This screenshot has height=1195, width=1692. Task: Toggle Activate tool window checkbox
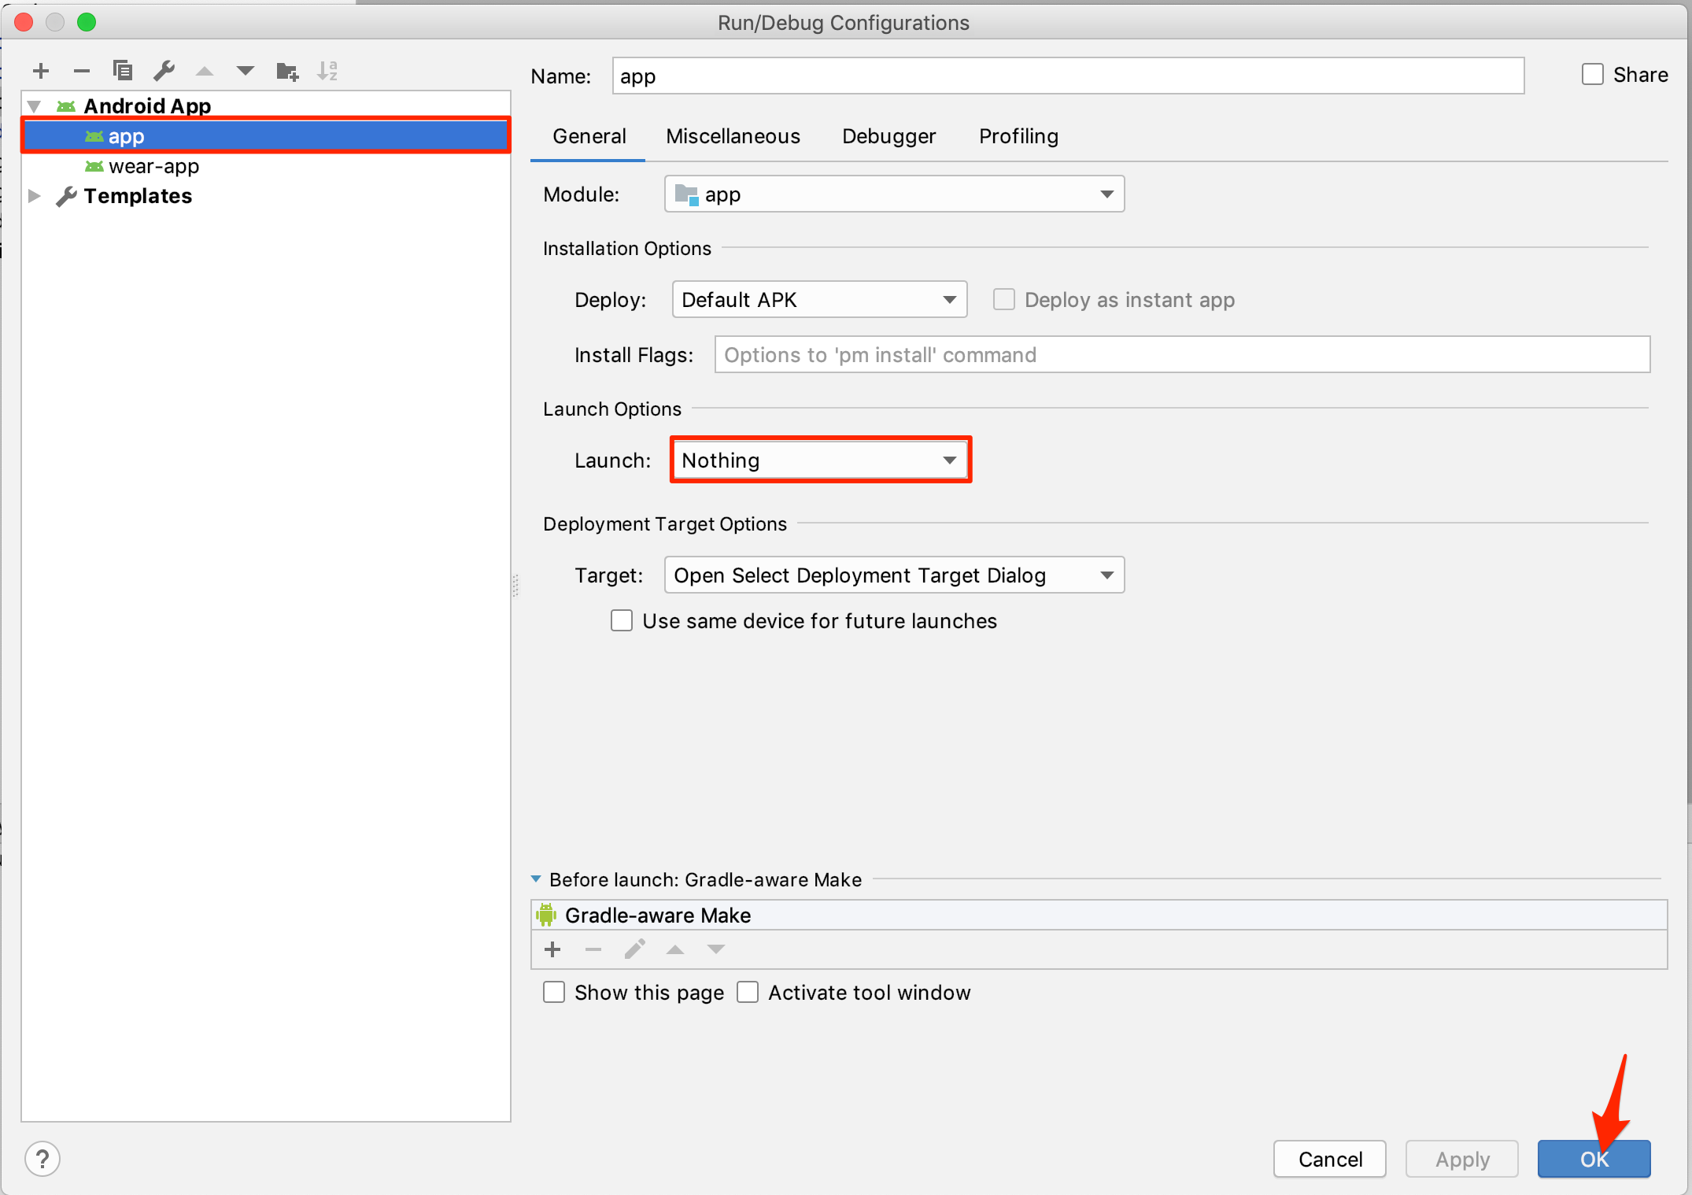tap(748, 992)
